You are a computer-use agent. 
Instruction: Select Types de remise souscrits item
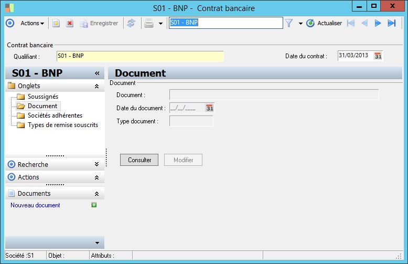pos(63,125)
